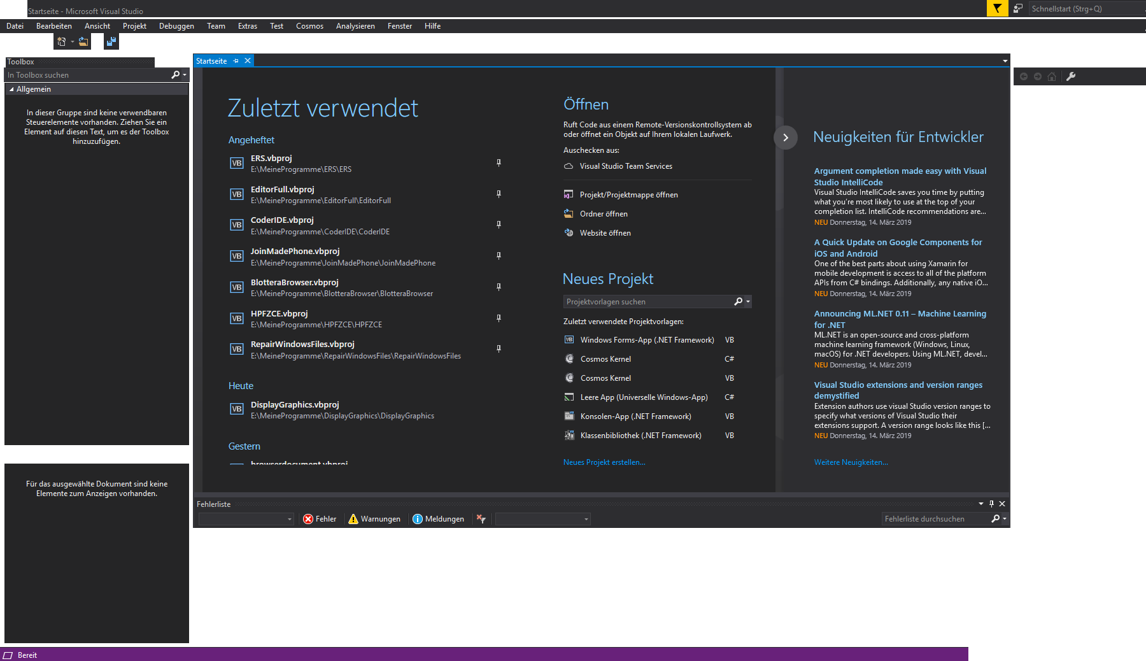Click the Windows Forms-App template icon
The image size is (1146, 661).
click(x=569, y=340)
